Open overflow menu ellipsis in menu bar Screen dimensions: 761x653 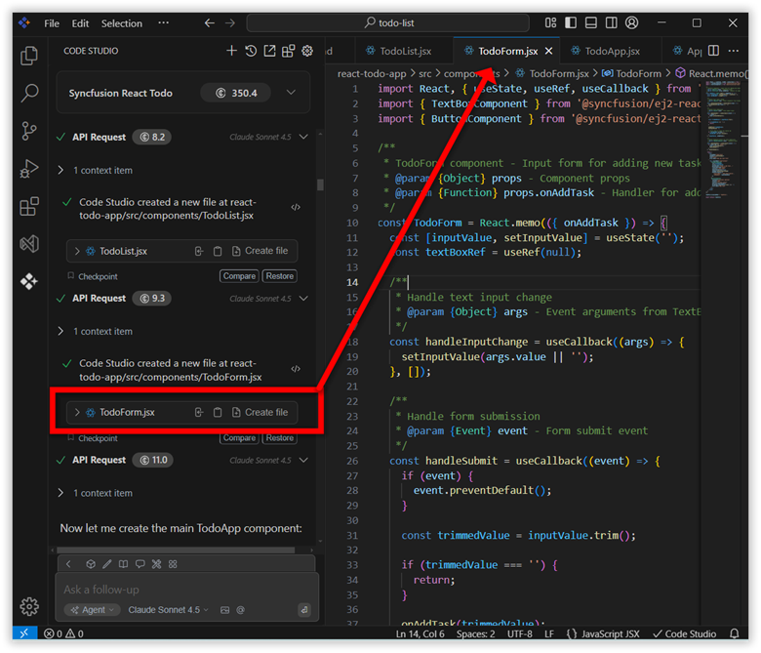(164, 22)
